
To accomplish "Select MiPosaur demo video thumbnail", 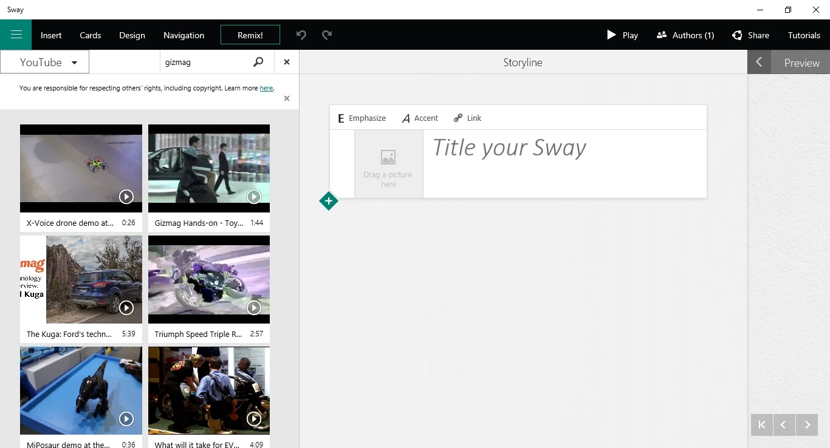I will (x=81, y=390).
